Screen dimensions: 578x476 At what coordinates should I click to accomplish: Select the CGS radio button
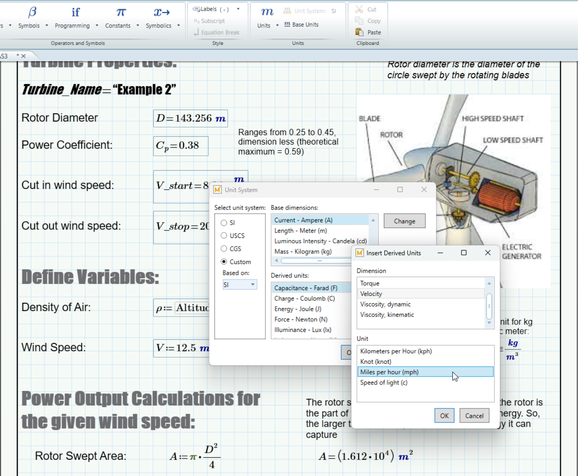tap(224, 249)
